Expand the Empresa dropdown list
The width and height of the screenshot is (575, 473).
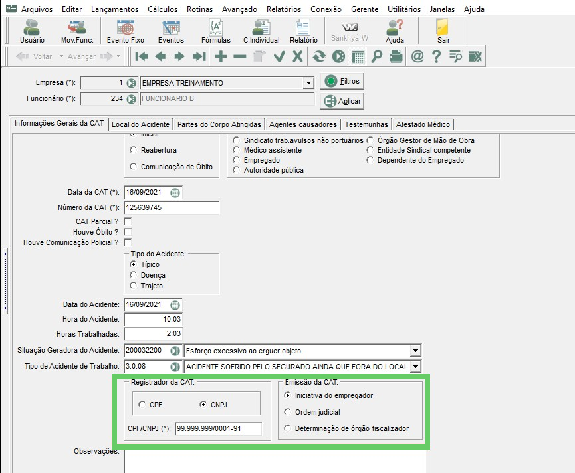tap(308, 83)
